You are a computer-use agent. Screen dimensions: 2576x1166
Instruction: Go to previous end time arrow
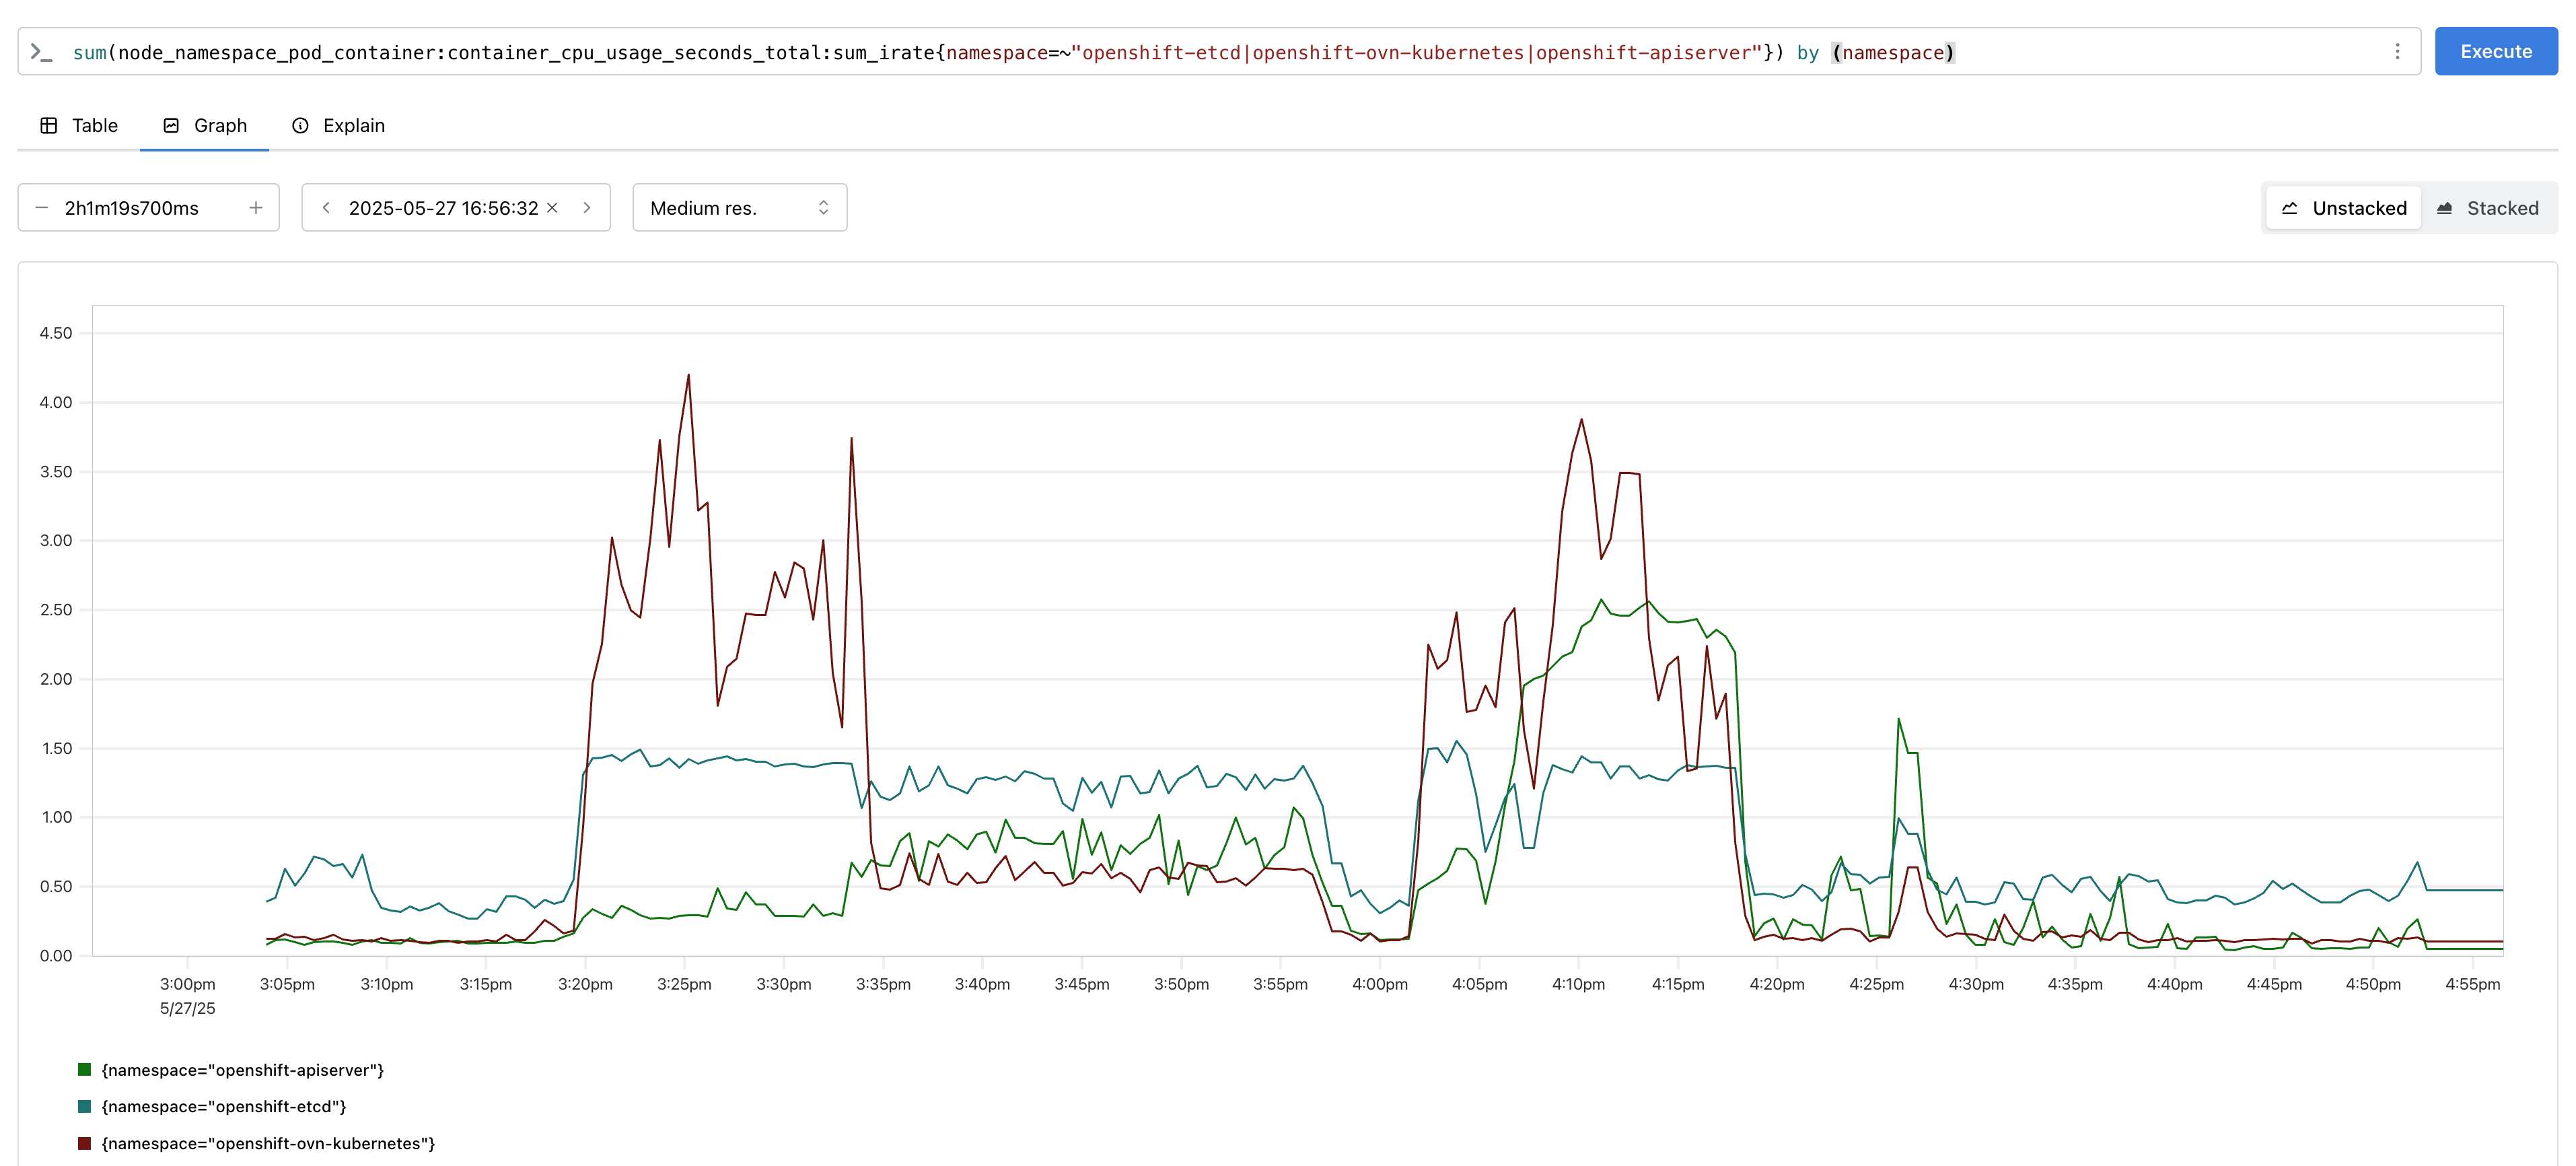click(x=326, y=208)
